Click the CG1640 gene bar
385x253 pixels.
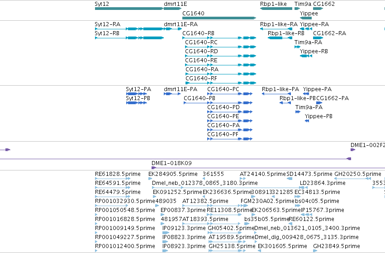(x=219, y=18)
